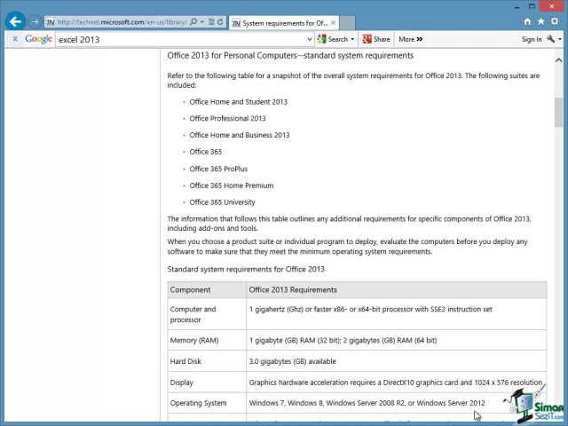Screen dimensions: 568x426
Task: Click the list item Office Professional 2013
Action: pos(227,118)
